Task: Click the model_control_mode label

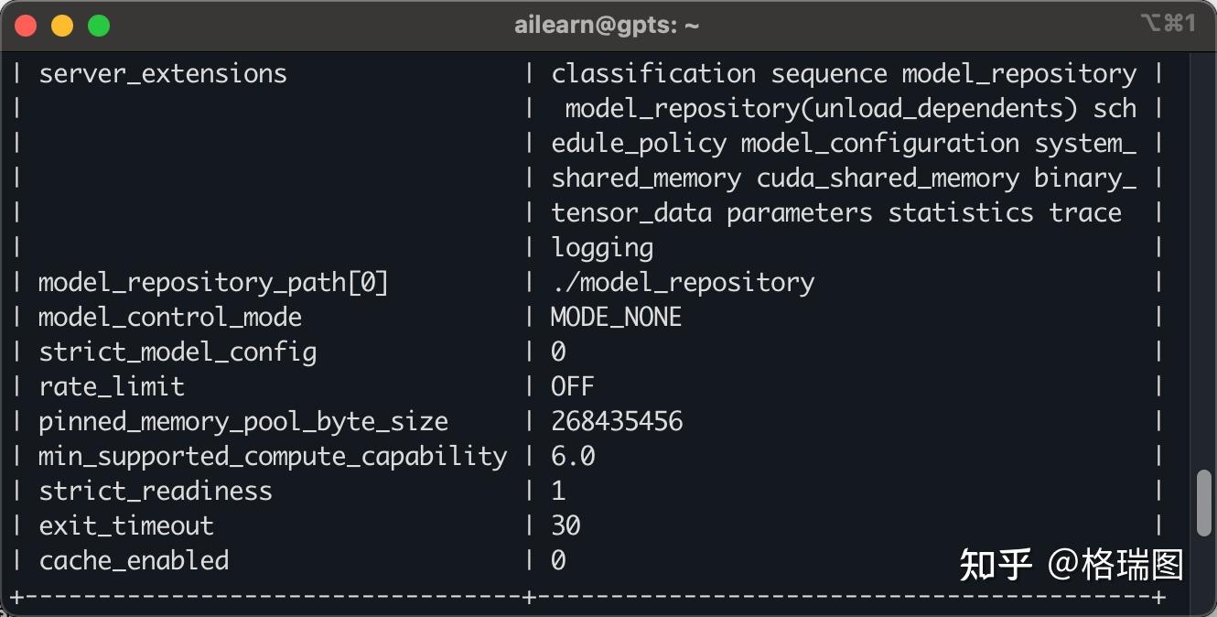Action: point(169,318)
